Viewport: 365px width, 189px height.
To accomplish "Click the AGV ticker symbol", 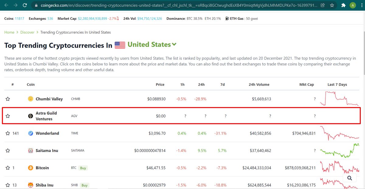I will [74, 116].
